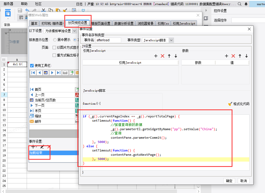Switch to 引用JavaScript tab
The image size is (265, 193).
click(x=184, y=23)
